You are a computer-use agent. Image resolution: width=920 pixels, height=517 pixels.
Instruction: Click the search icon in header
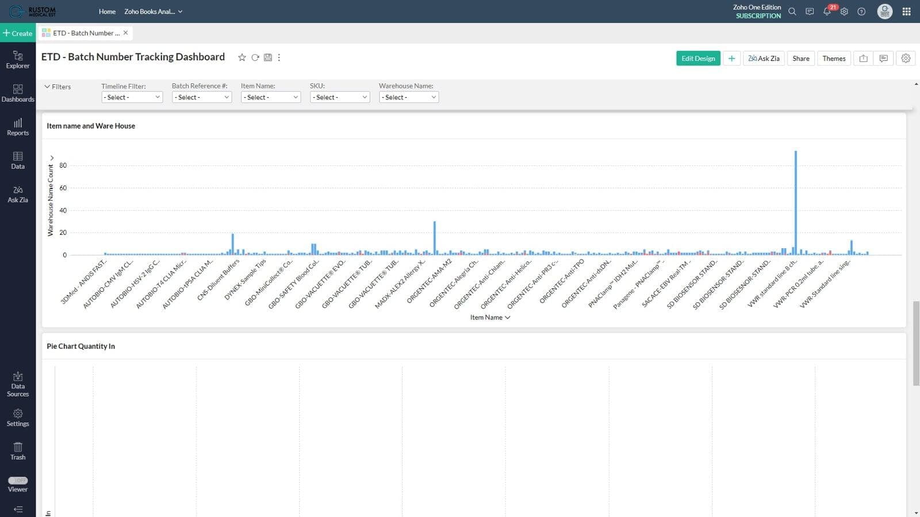(792, 11)
